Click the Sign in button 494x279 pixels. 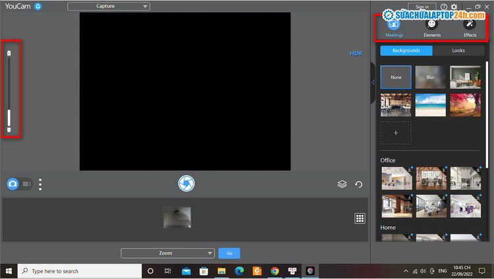422,7
